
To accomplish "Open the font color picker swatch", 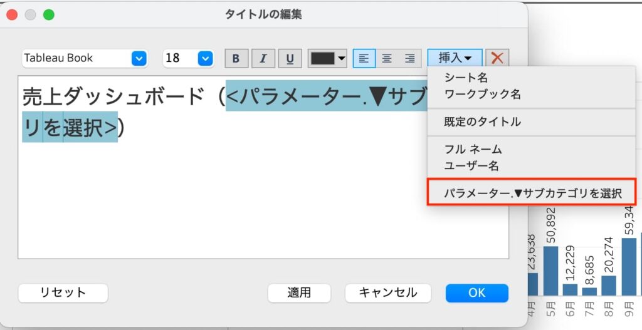I will click(327, 58).
